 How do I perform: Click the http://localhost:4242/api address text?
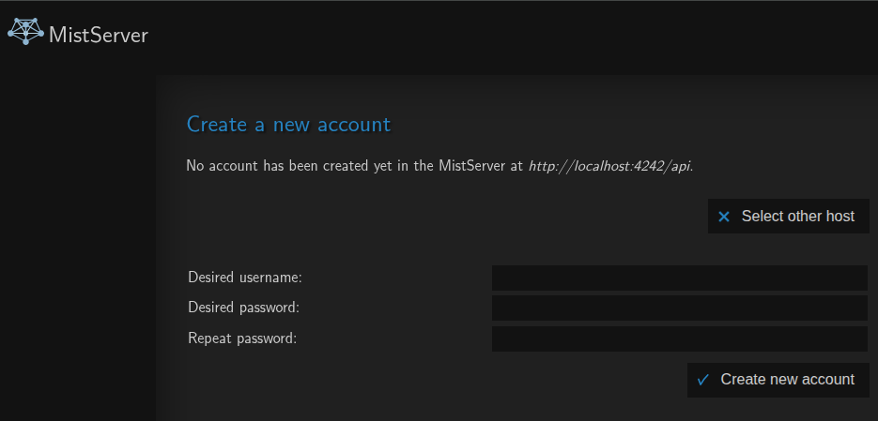[x=609, y=166]
